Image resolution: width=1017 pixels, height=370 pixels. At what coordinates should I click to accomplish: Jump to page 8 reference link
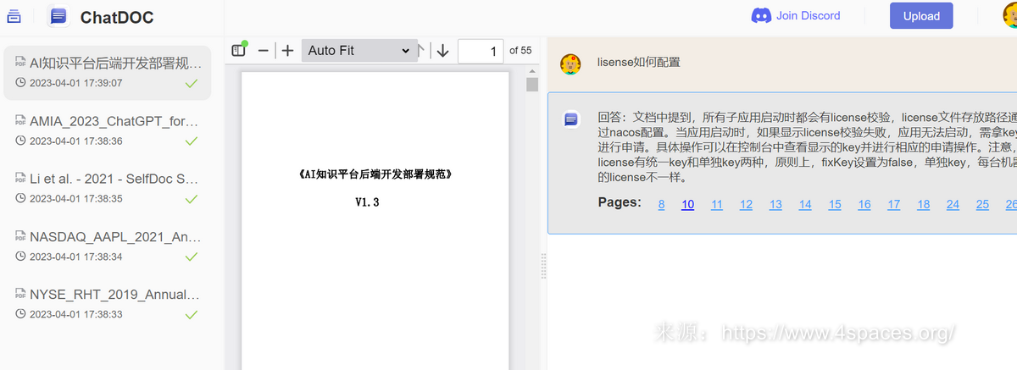point(661,204)
